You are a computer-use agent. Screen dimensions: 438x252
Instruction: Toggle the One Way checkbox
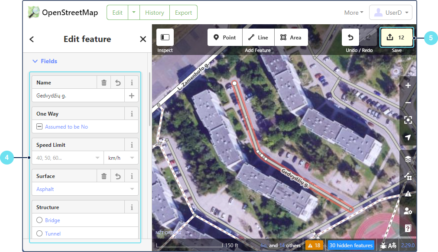pos(39,127)
